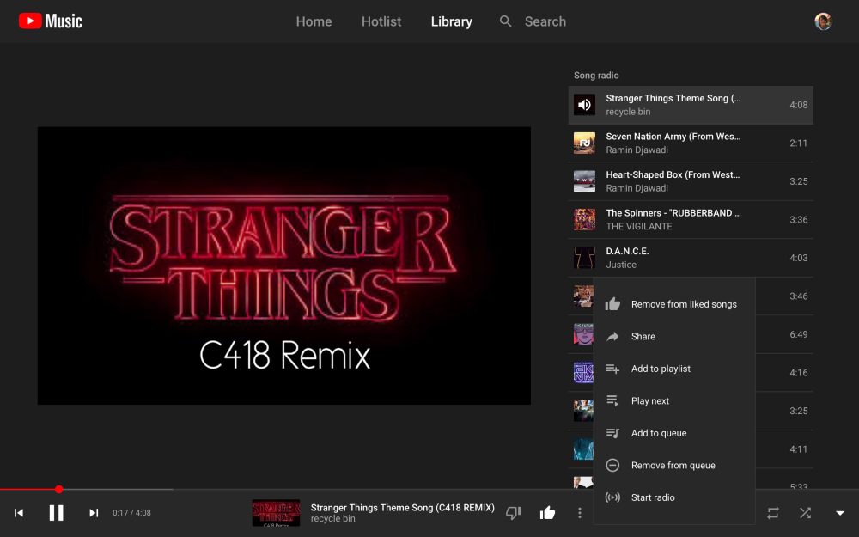
Task: Dislike the currently playing song
Action: (x=513, y=512)
